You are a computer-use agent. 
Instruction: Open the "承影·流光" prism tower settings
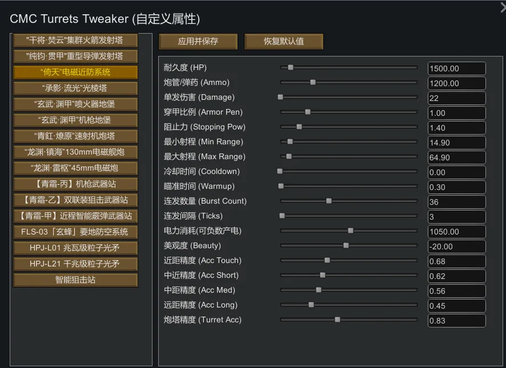tap(75, 88)
